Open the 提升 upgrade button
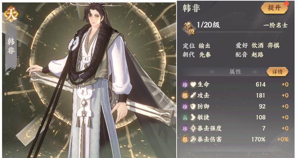This screenshot has height=158, width=297. tap(274, 8)
